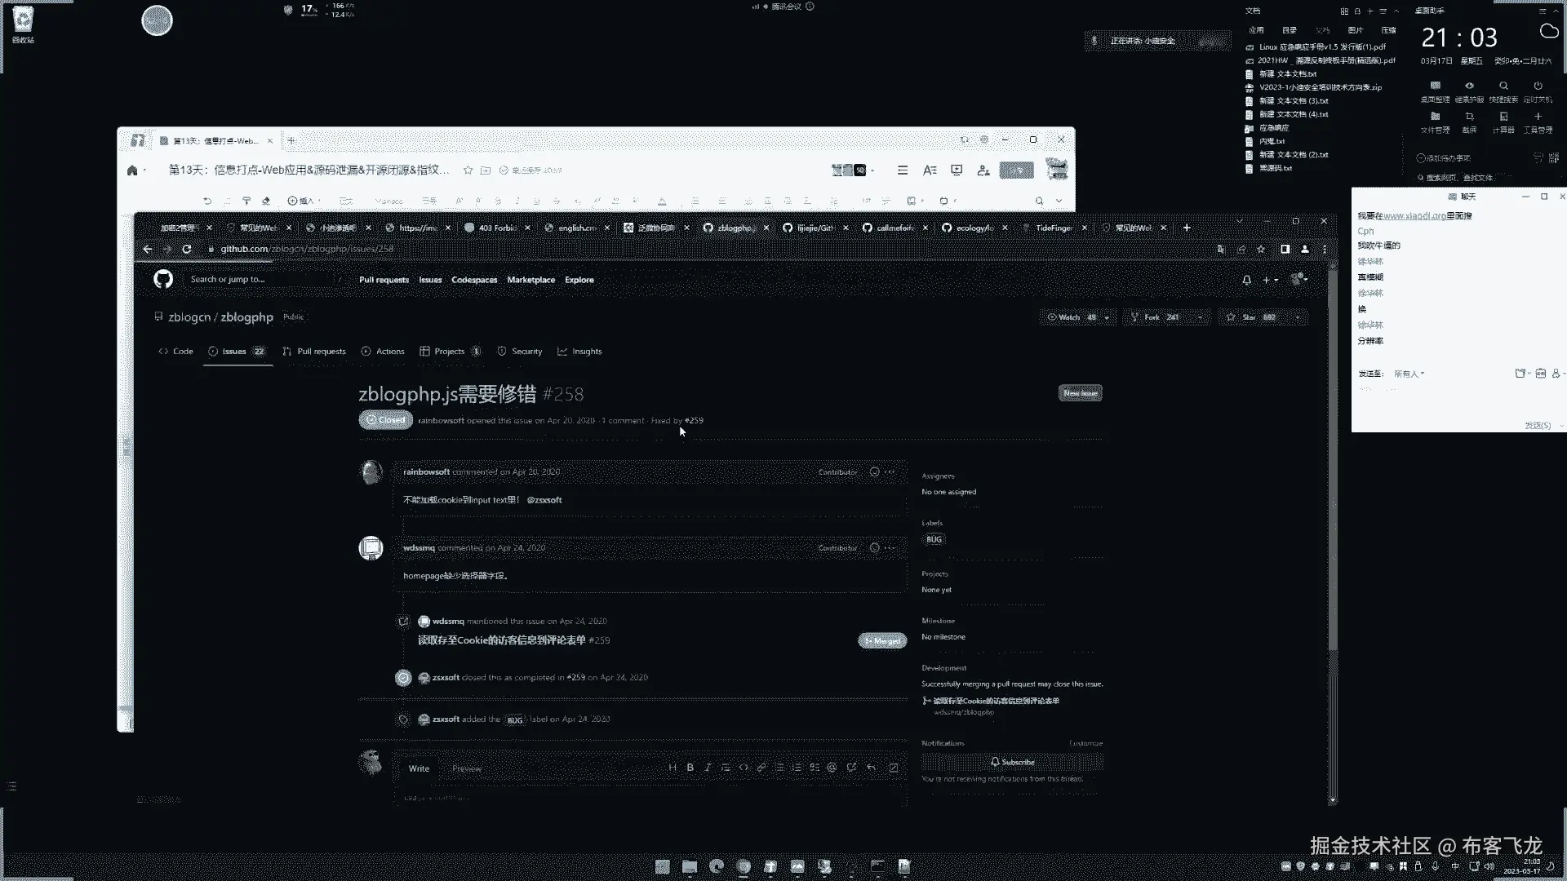Viewport: 1567px width, 881px height.
Task: Click the mention @ icon in editor
Action: tap(832, 768)
